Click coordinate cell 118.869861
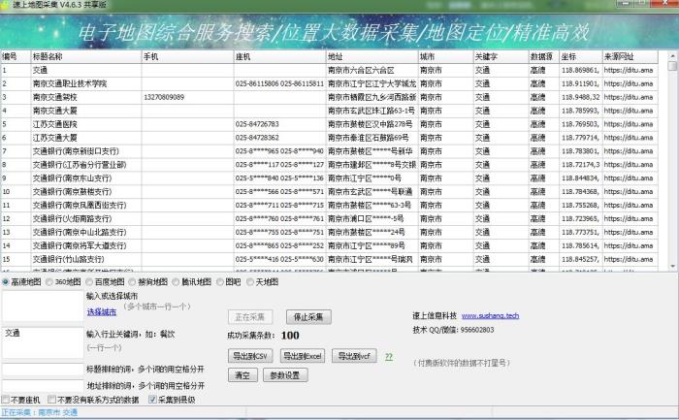Screen dimensions: 679x420 pyautogui.click(x=580, y=70)
